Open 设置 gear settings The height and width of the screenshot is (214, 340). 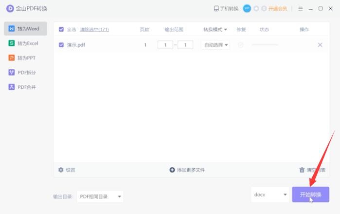coord(61,170)
